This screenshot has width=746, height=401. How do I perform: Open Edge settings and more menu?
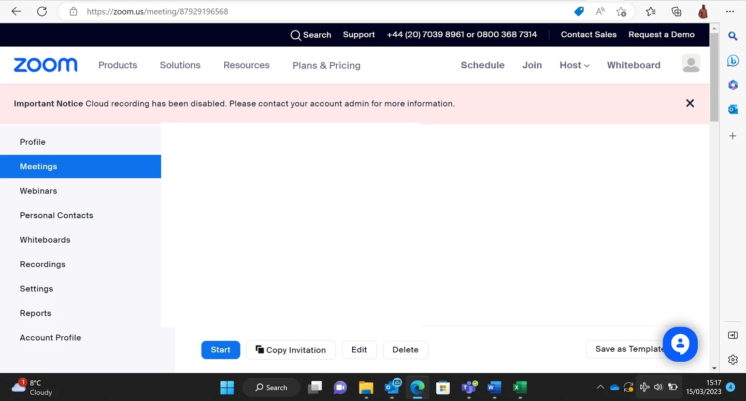(x=730, y=11)
